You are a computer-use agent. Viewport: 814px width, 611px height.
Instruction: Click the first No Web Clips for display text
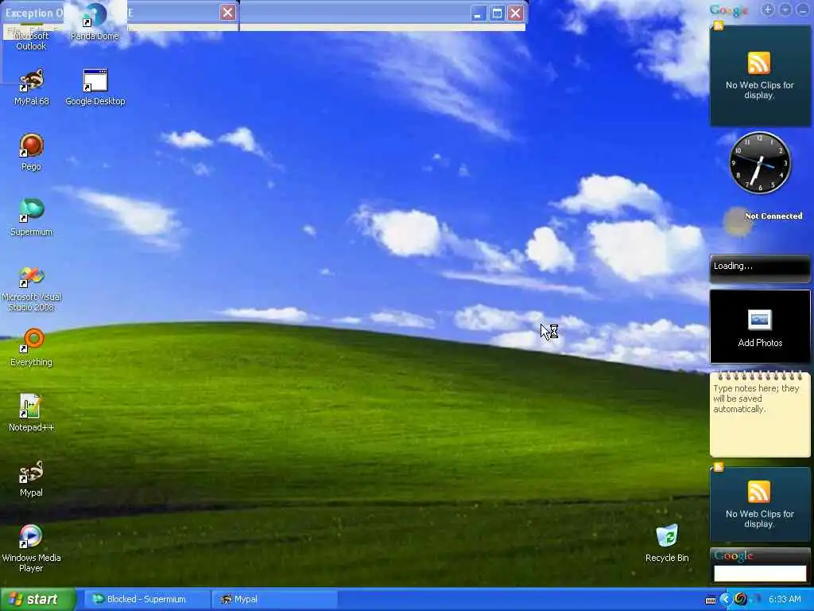click(x=759, y=90)
